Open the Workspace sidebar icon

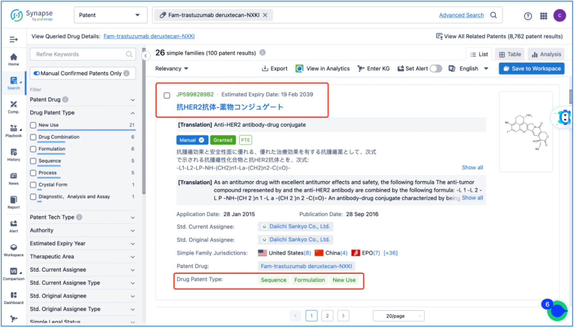(14, 251)
